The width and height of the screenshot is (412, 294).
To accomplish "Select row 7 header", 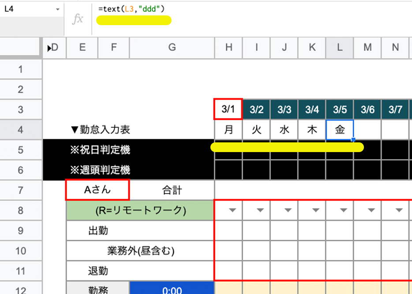I will pos(20,190).
